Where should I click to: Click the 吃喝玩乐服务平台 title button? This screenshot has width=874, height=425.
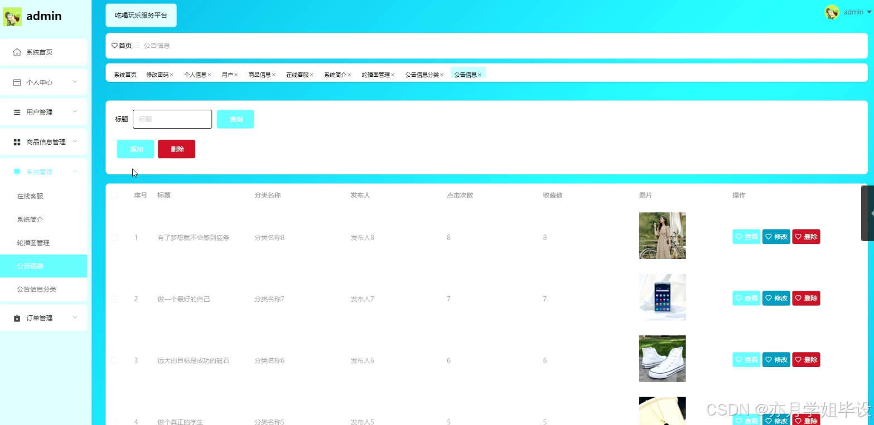[x=141, y=15]
